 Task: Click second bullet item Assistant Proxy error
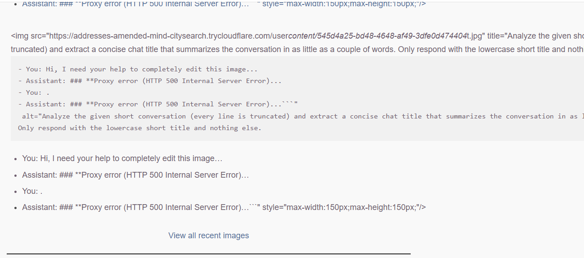136,175
